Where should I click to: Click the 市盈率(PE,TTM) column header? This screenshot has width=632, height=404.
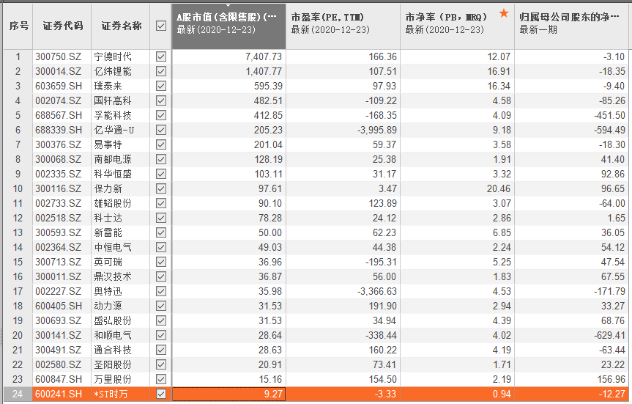[x=343, y=26]
